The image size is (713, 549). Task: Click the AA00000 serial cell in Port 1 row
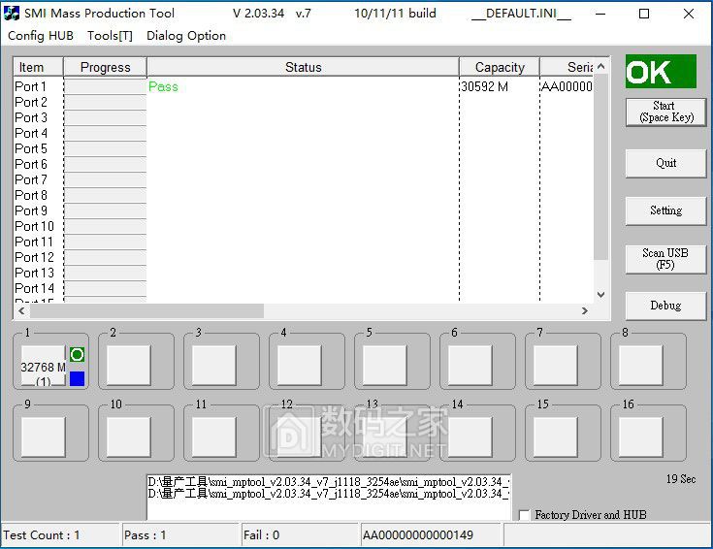pos(567,86)
